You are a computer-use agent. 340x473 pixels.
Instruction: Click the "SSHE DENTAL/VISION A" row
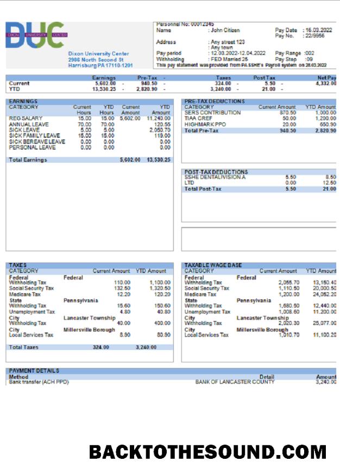click(x=215, y=177)
